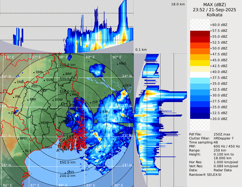Viewport: 242px width, 187px height.
Task: Select the darkest navy legend swatch
Action: tap(200, 116)
